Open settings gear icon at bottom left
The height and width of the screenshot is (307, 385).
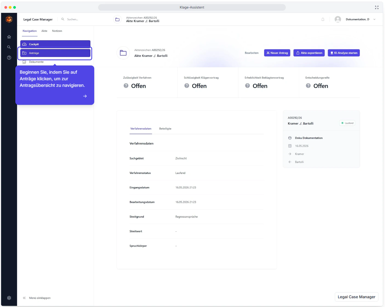[x=9, y=298]
